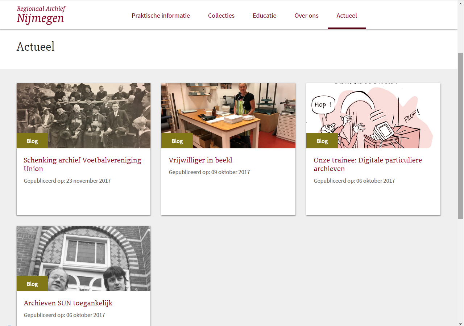
Task: Open the Vrijwilliger in beeld article link
Action: click(x=200, y=160)
